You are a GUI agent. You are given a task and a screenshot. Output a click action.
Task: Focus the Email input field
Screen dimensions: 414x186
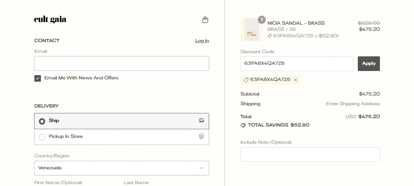121,63
